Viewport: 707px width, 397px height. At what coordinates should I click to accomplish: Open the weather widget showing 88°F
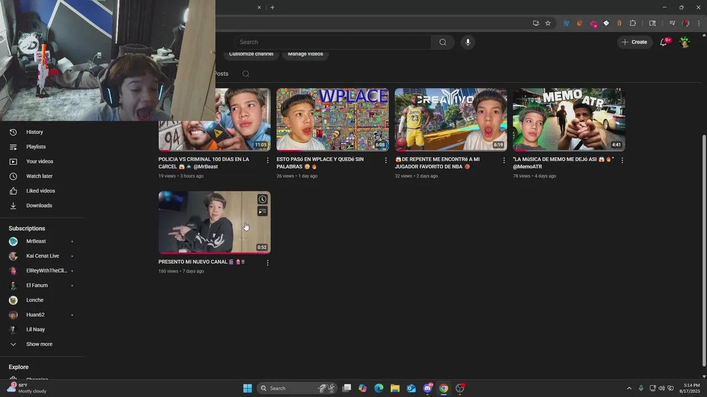point(28,388)
